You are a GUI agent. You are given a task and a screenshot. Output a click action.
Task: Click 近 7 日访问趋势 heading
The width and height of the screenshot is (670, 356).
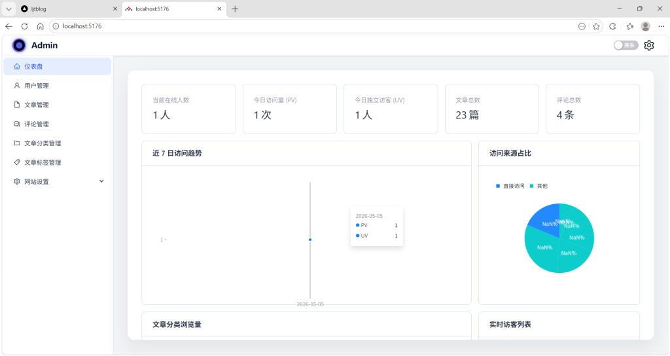[x=177, y=153]
